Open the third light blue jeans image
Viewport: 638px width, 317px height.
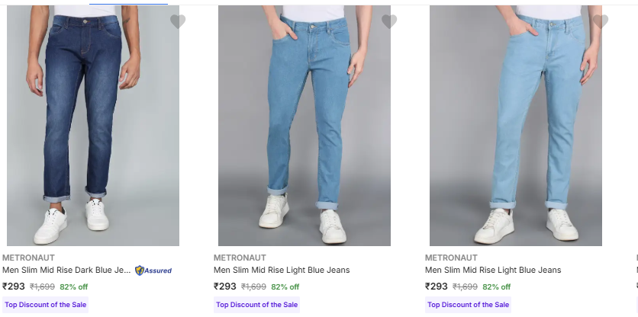516,126
